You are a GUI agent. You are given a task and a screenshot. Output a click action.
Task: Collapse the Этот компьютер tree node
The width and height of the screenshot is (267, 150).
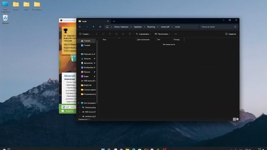pyautogui.click(x=79, y=103)
